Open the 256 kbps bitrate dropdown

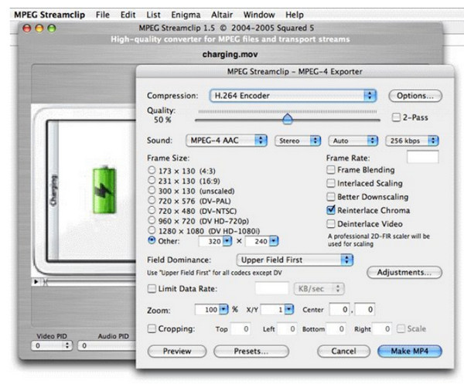(412, 141)
